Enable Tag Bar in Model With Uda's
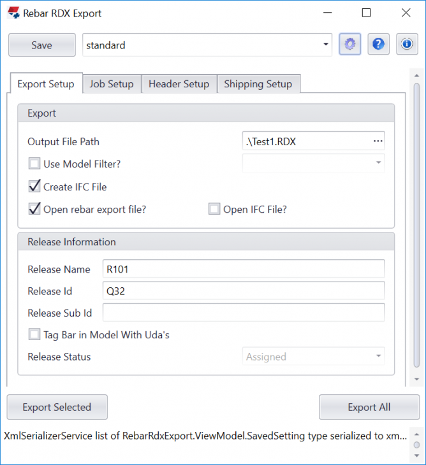 tap(34, 334)
